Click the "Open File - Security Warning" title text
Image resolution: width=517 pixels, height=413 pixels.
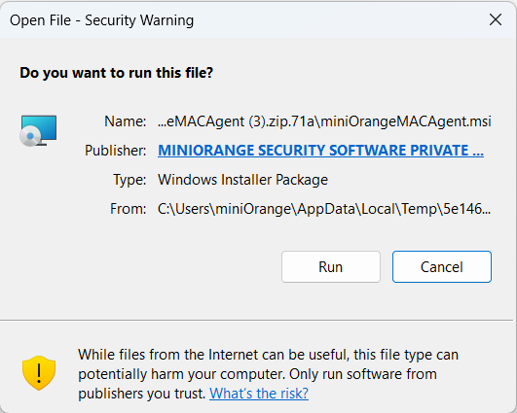(x=101, y=20)
